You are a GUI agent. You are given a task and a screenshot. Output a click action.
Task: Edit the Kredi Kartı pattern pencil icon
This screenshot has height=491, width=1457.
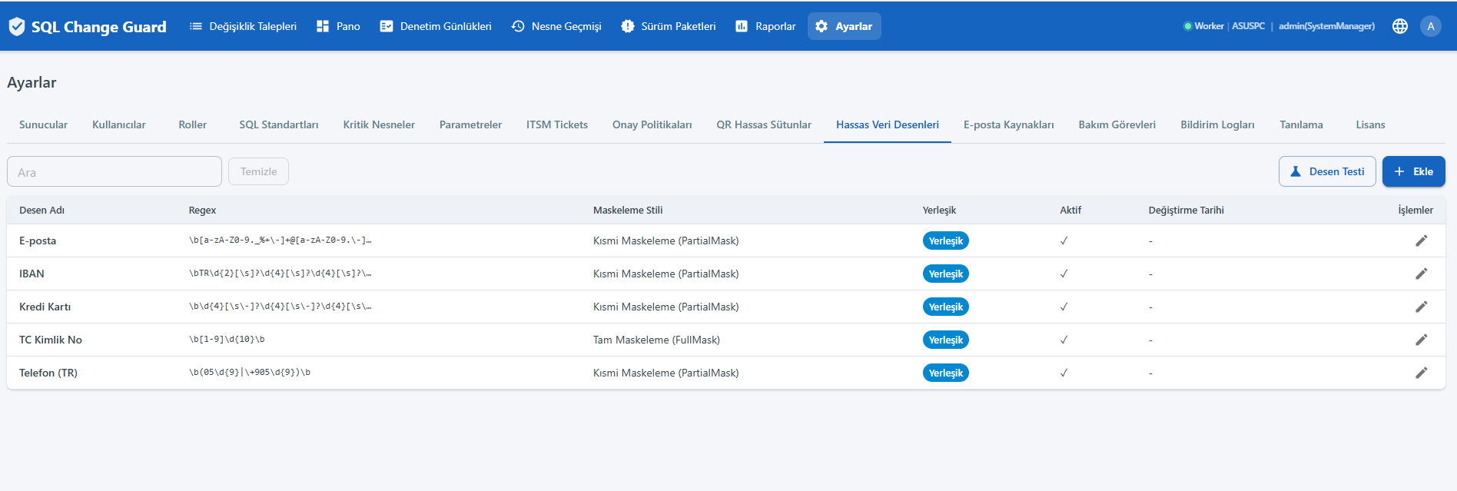click(x=1422, y=307)
